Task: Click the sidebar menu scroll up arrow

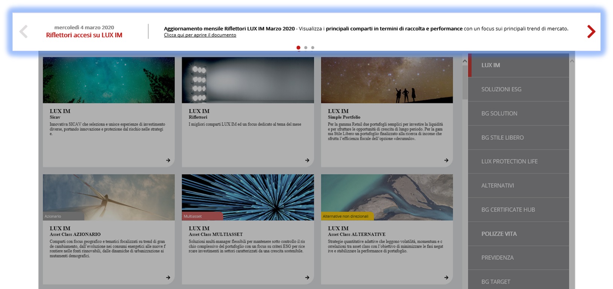Action: point(572,61)
